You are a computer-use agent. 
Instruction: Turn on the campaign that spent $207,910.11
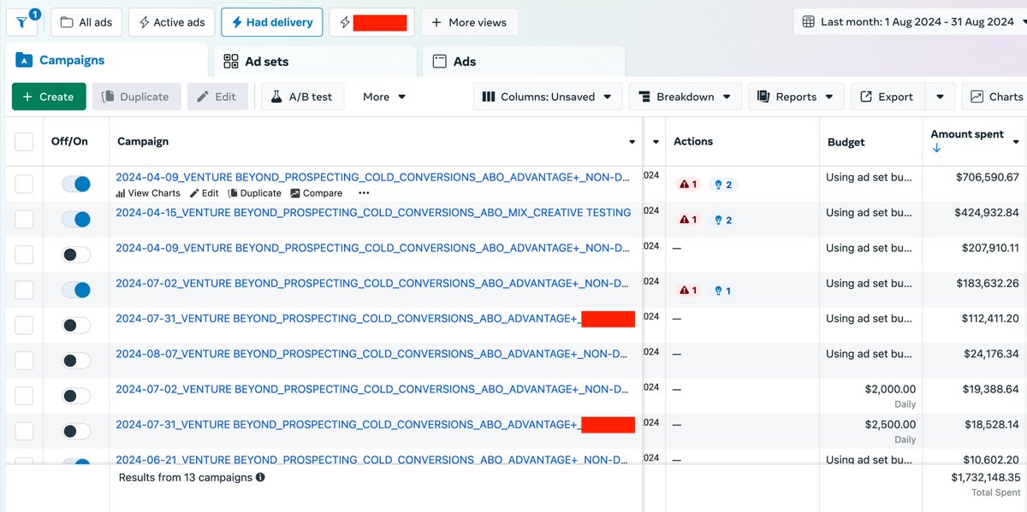click(76, 254)
